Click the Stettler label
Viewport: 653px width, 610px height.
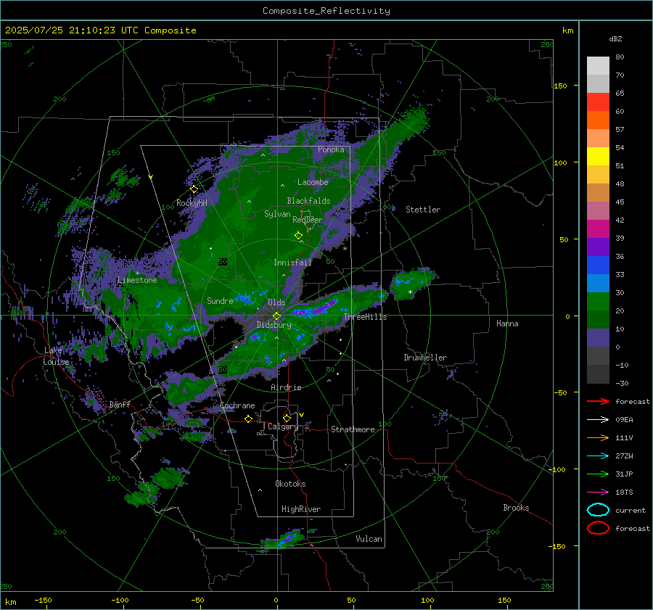pos(423,210)
